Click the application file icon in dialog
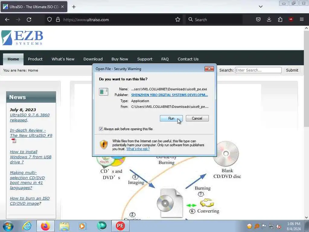 click(104, 92)
